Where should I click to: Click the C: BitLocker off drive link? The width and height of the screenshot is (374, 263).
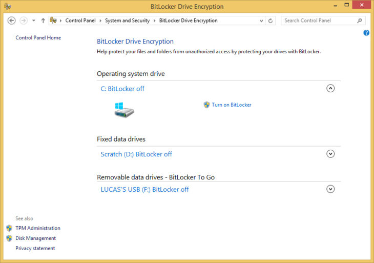pos(122,89)
